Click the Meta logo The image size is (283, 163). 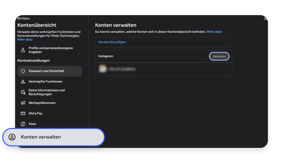click(x=23, y=18)
